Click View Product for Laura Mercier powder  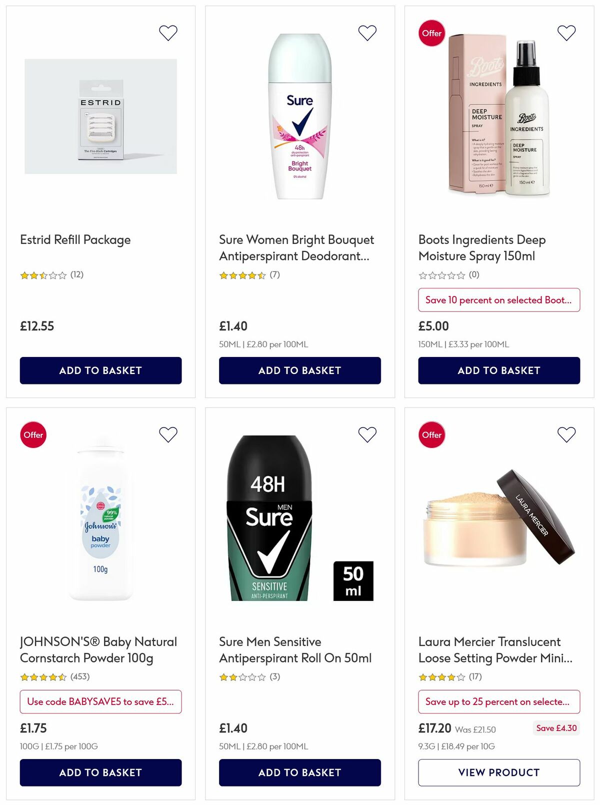point(498,772)
